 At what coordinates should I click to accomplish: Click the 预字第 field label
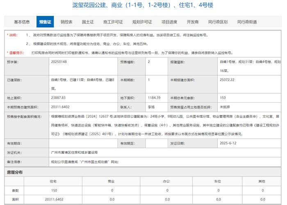[x=13, y=62]
